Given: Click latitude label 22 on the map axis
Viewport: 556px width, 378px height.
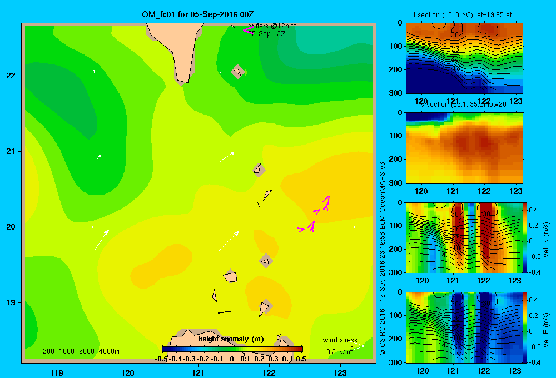Looking at the screenshot, I should point(11,76).
